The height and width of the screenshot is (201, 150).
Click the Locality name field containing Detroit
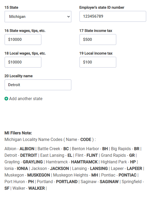coord(38,85)
